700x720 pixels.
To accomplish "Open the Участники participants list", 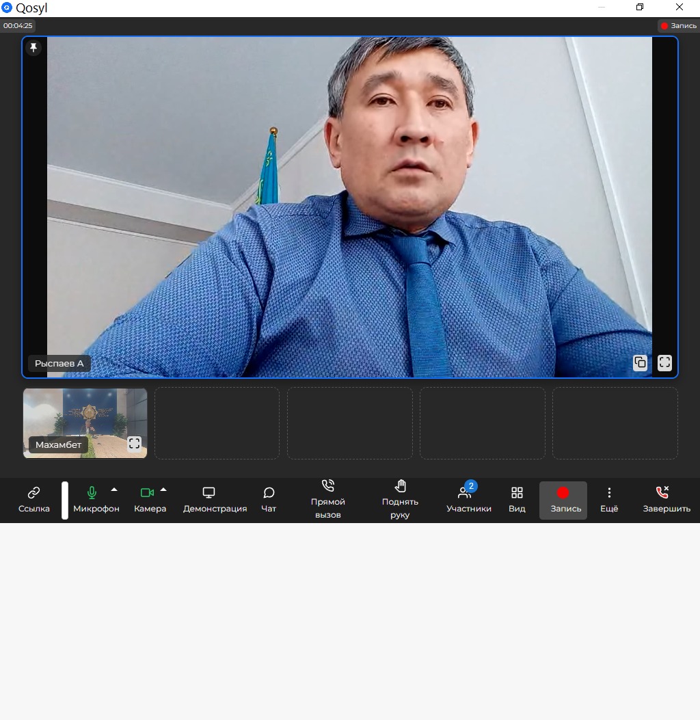I will [x=465, y=493].
